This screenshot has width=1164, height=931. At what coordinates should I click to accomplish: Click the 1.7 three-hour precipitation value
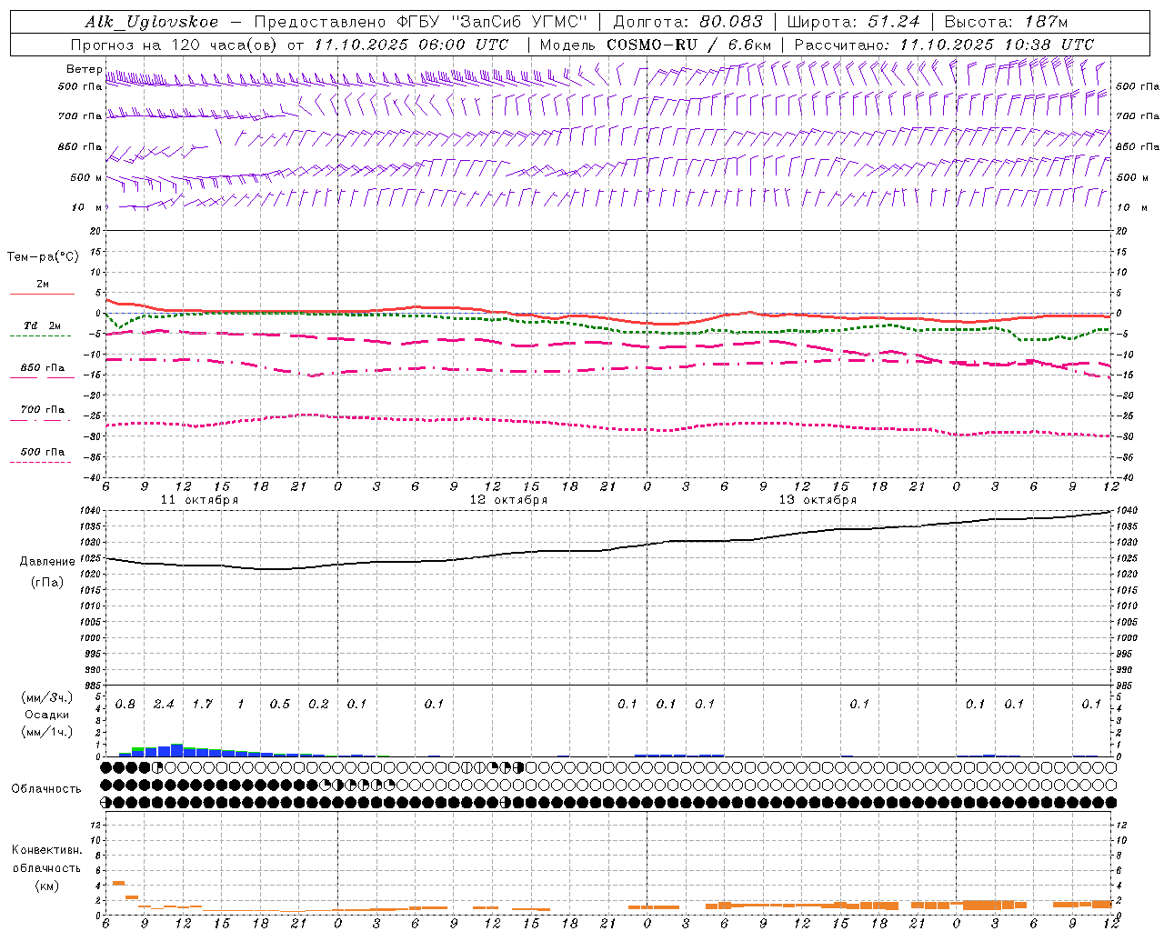(203, 705)
